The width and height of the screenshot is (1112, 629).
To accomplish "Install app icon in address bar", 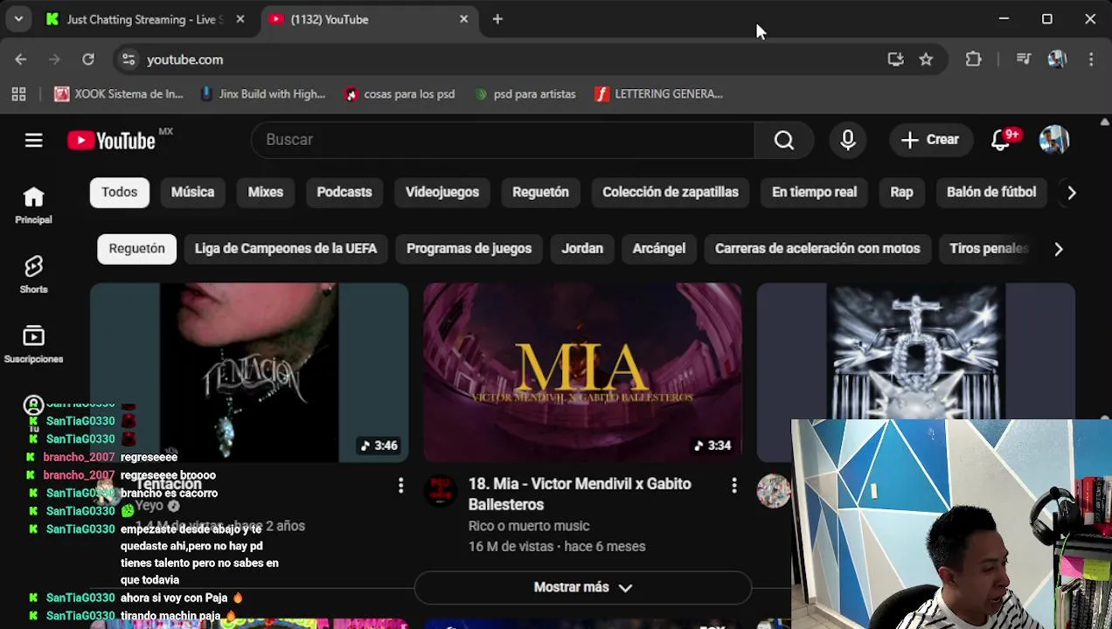I will tap(895, 59).
